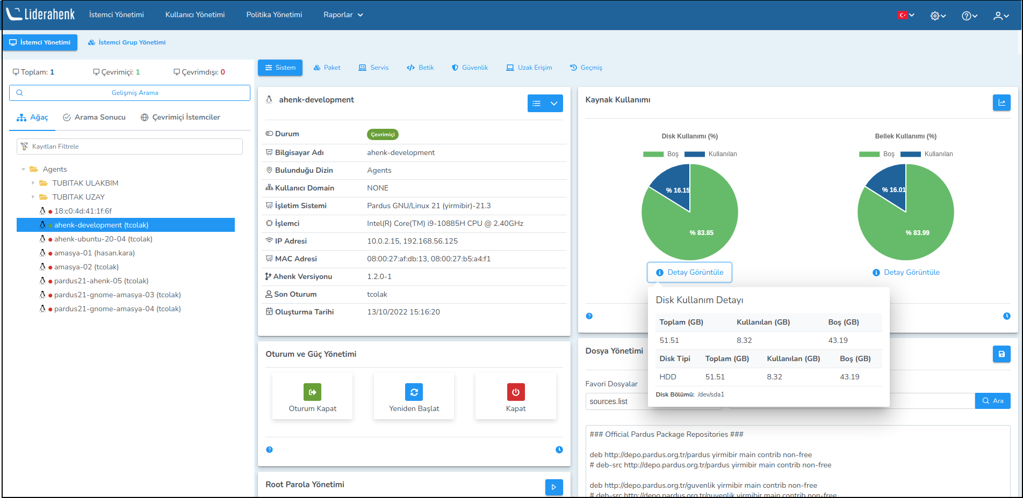Open the user account menu icon
1023x498 pixels.
[x=1000, y=16]
